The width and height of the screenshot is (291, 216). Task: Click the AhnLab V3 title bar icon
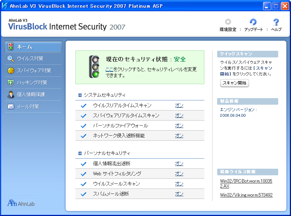4,6
